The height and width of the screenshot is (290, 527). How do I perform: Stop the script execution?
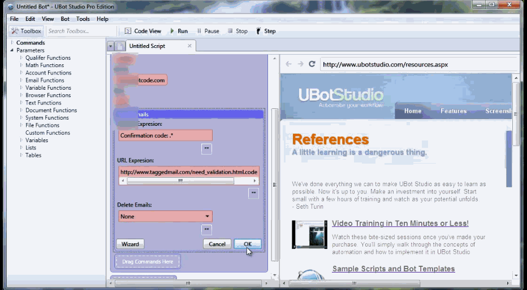[x=237, y=31]
